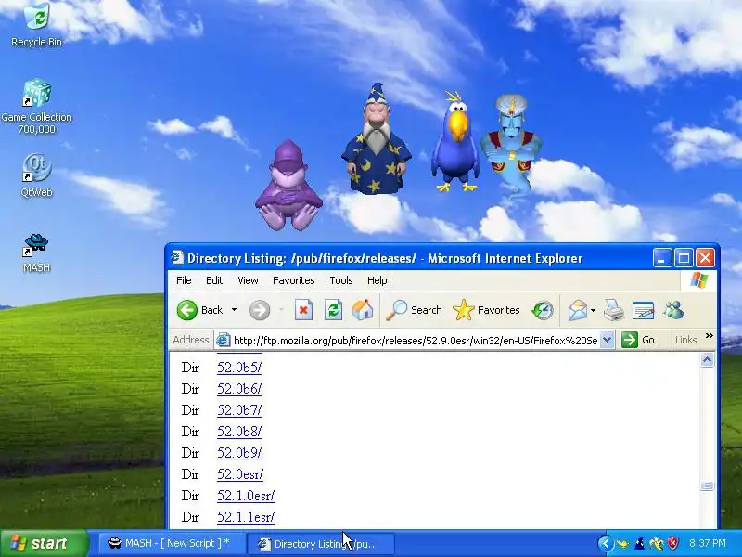Print the current page

coord(614,310)
